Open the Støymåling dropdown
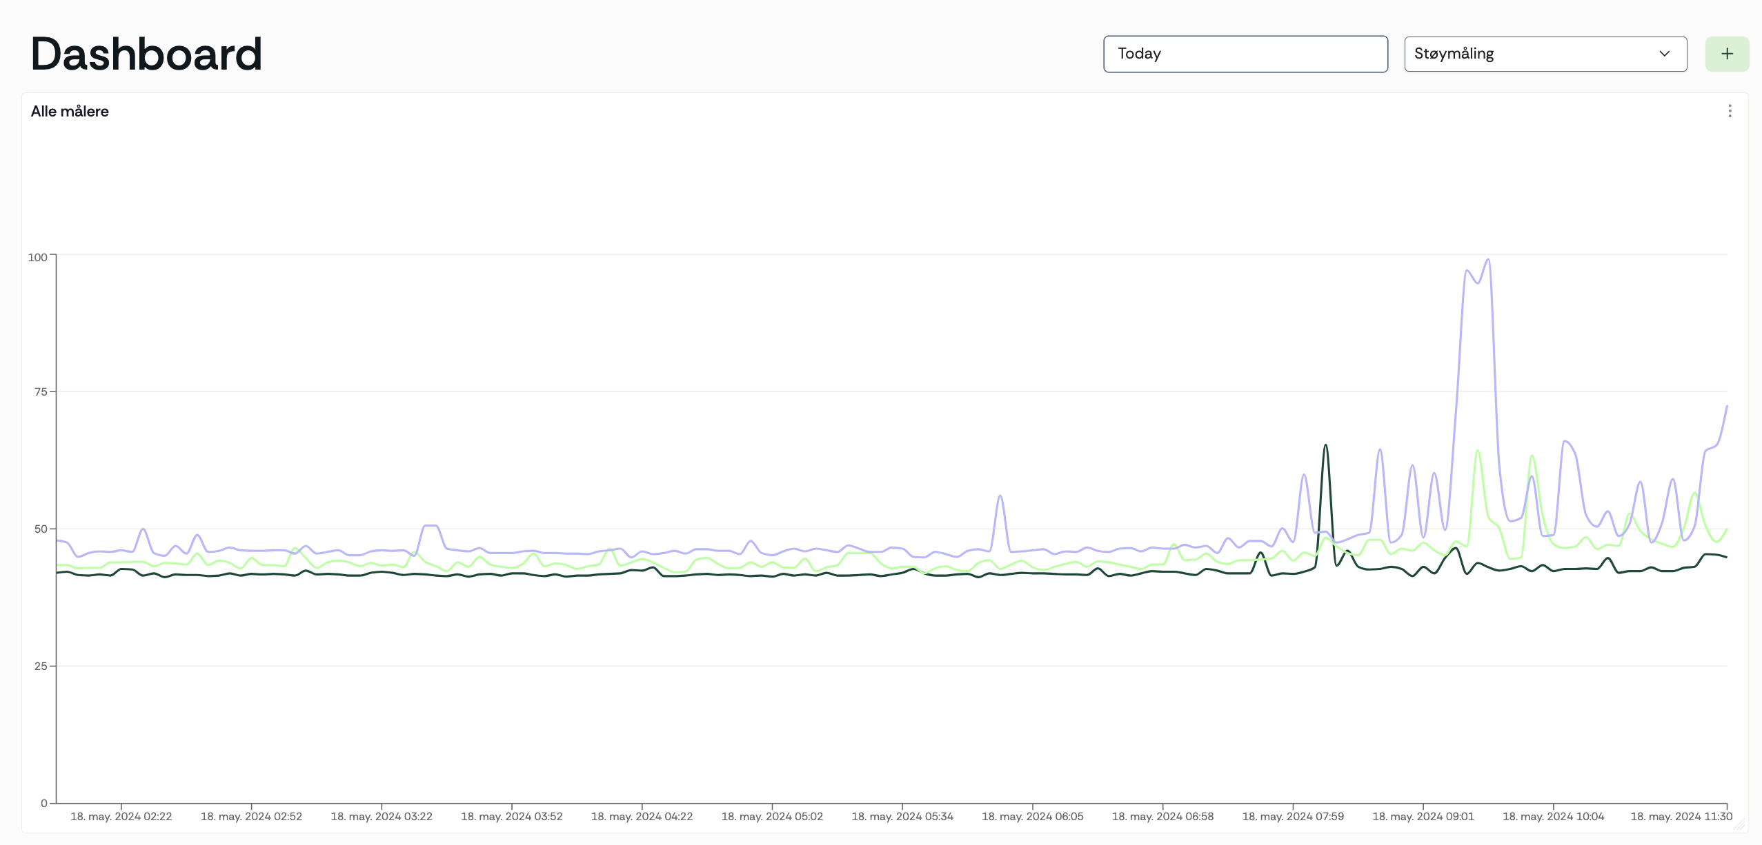The height and width of the screenshot is (845, 1762). (x=1545, y=54)
